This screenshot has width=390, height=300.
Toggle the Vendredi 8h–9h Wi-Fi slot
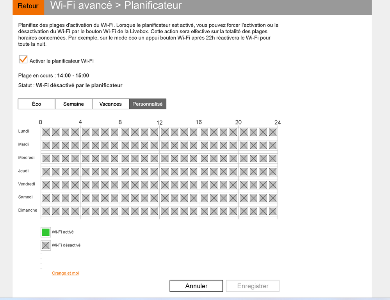[125, 185]
